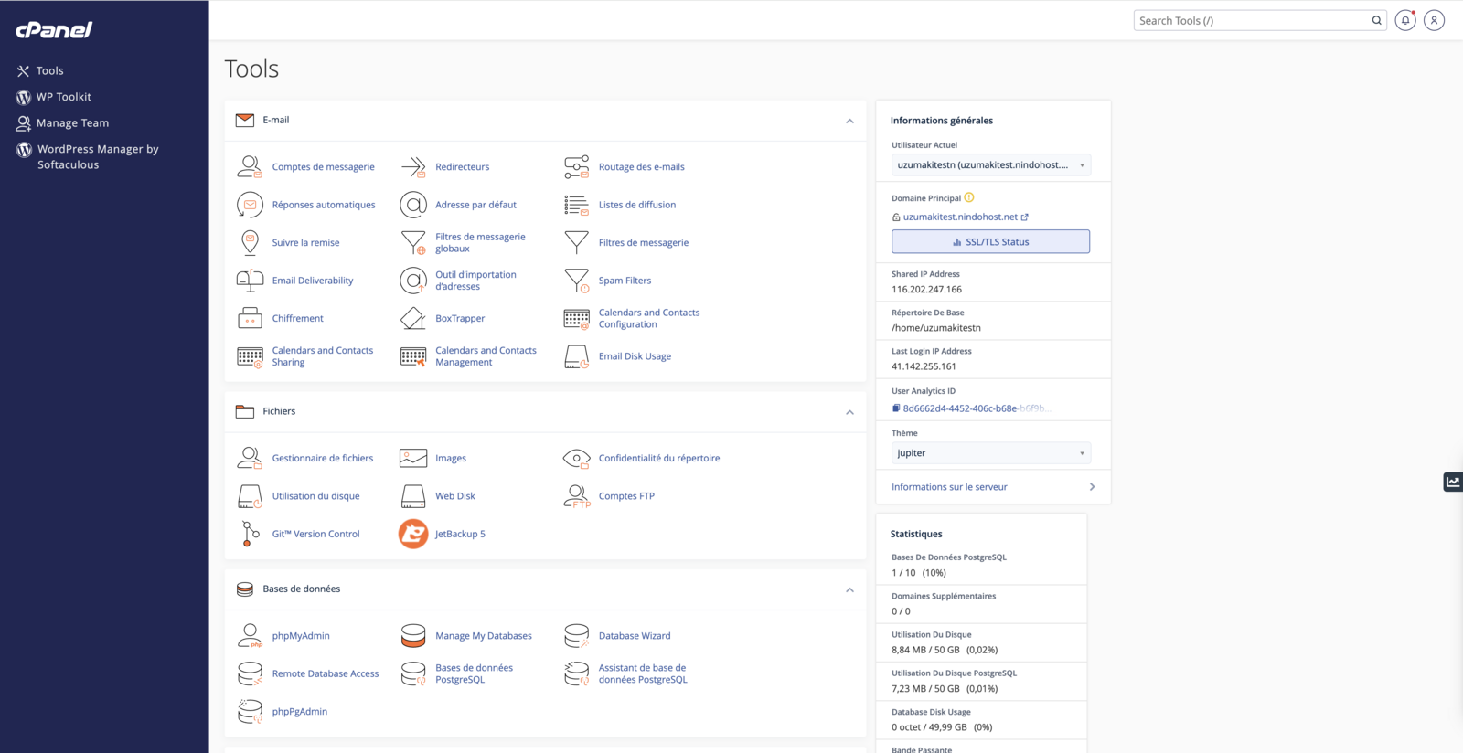Click the Domaine Principal info icon
The height and width of the screenshot is (753, 1463).
tap(969, 197)
